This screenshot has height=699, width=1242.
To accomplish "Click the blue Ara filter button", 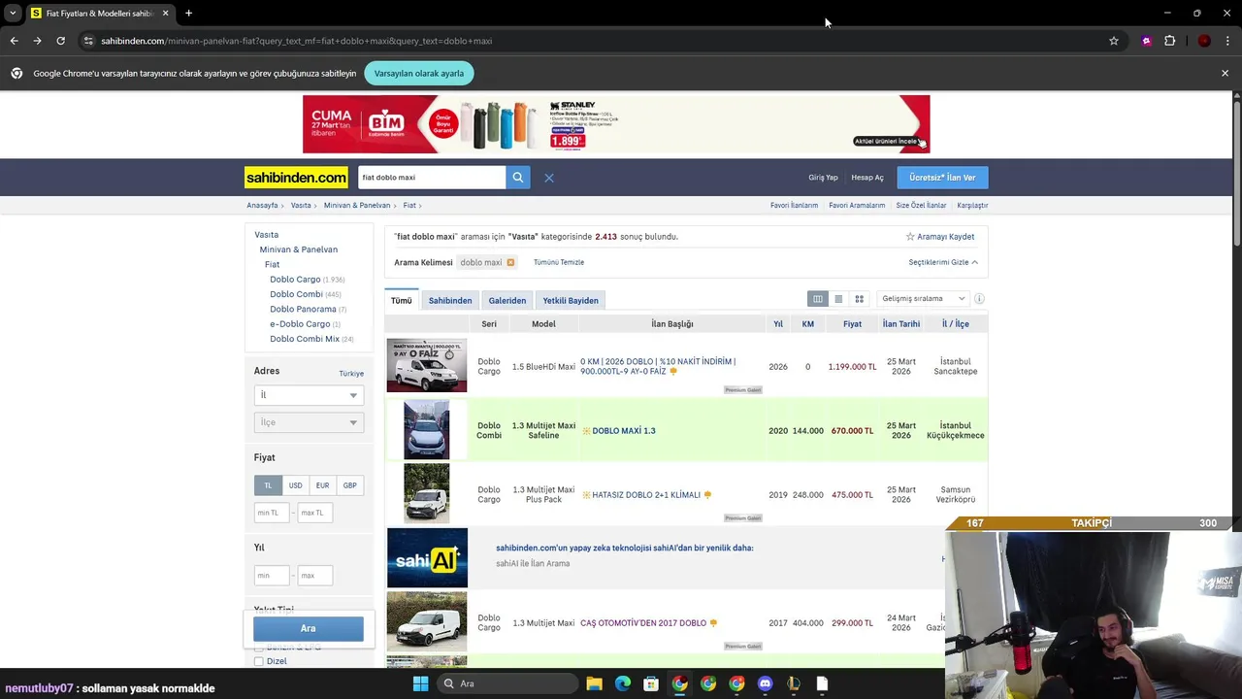I will point(309,628).
